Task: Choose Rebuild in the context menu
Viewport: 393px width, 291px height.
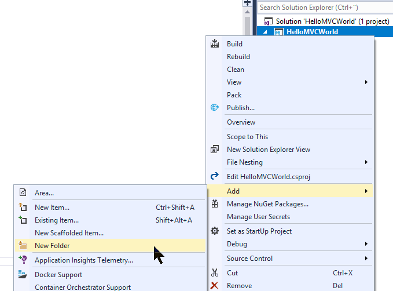Action: [x=290, y=56]
